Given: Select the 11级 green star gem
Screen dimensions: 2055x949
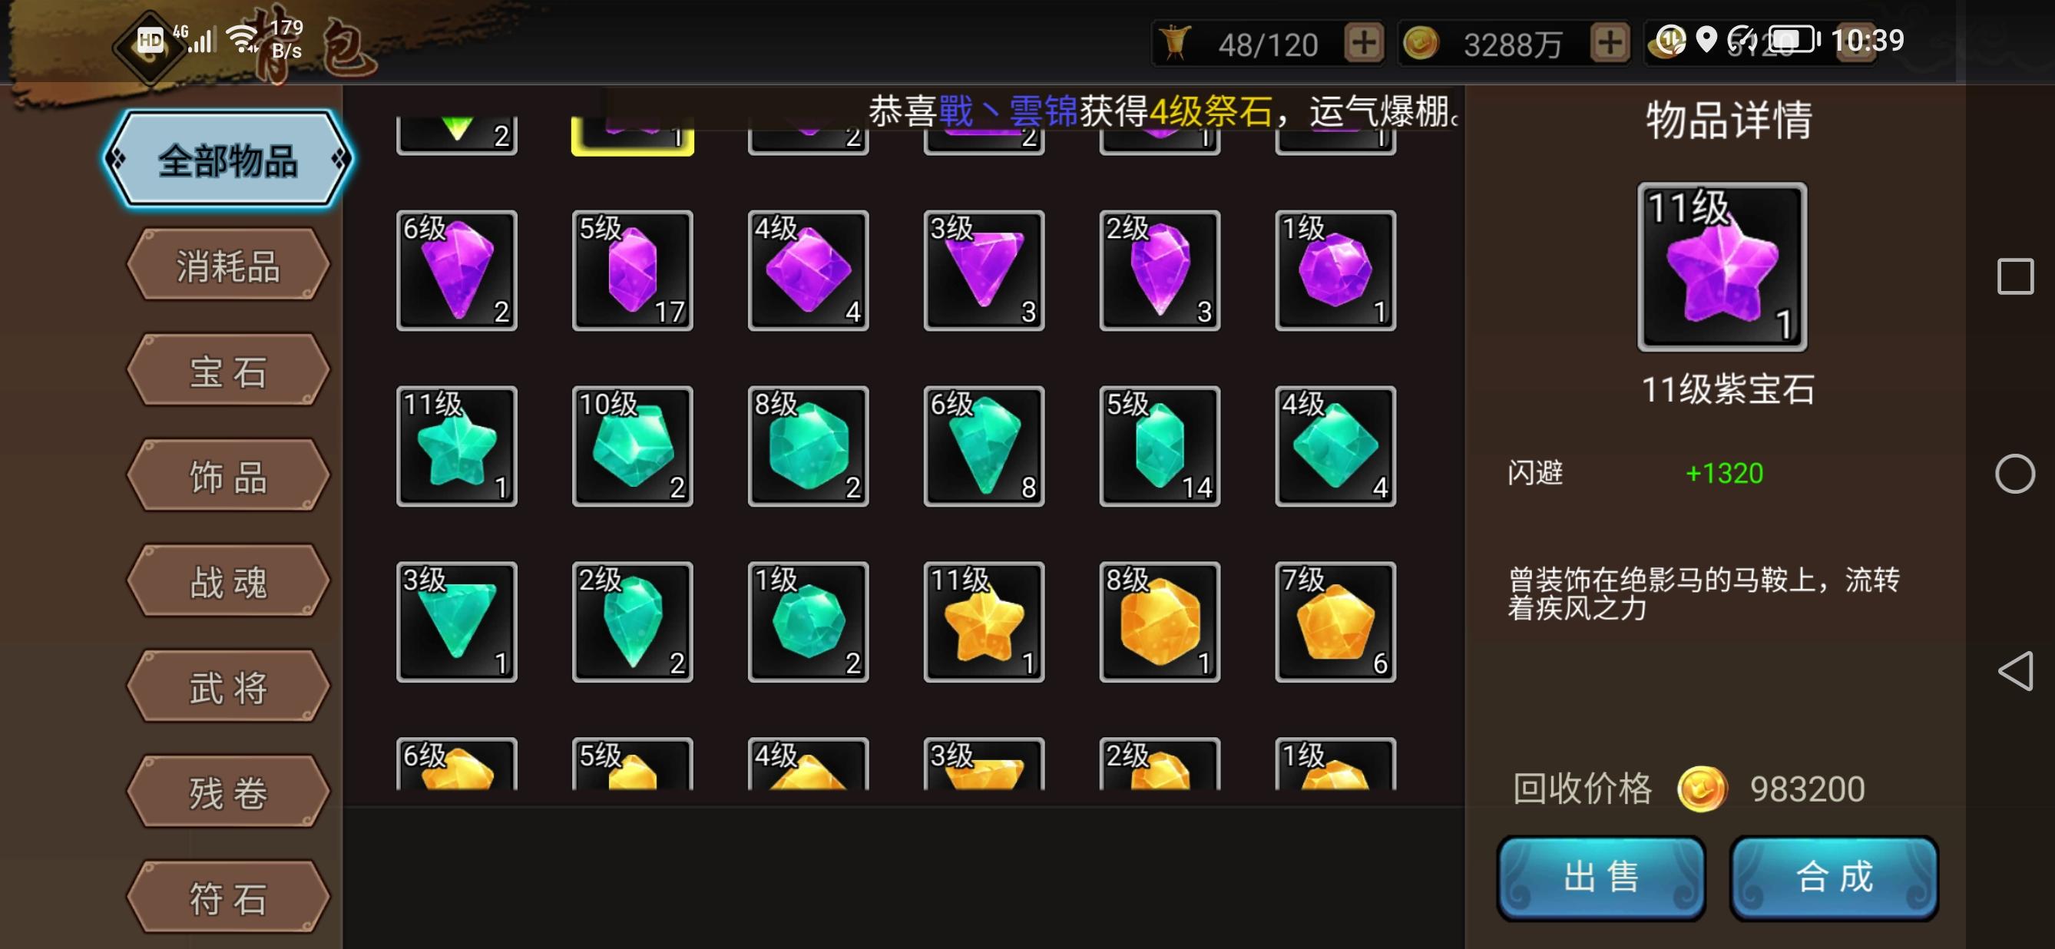Looking at the screenshot, I should pyautogui.click(x=456, y=446).
